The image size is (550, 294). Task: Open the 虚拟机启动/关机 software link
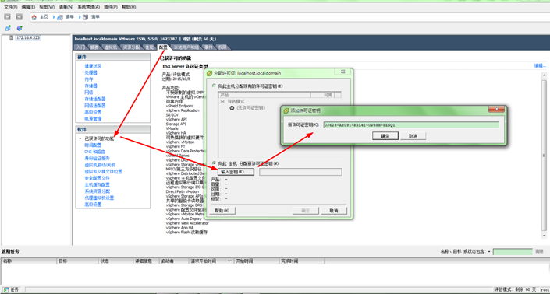(100, 165)
